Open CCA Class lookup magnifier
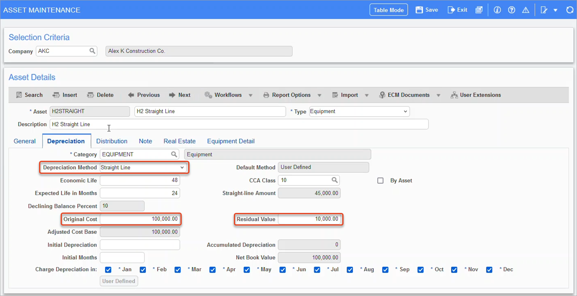This screenshot has height=296, width=577. [x=334, y=180]
